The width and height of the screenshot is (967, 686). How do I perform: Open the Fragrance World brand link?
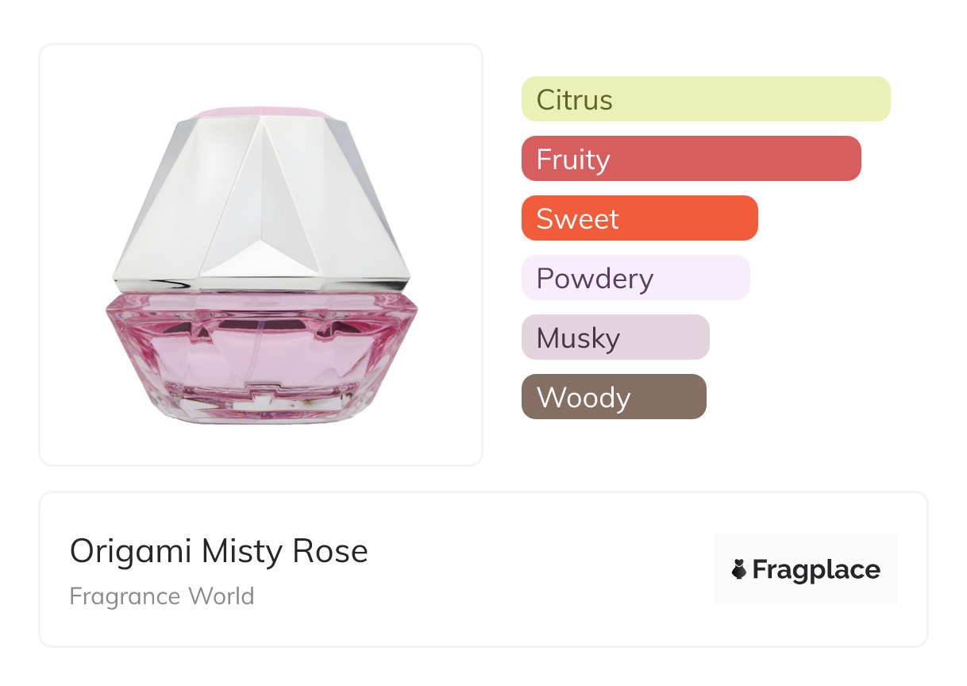162,595
